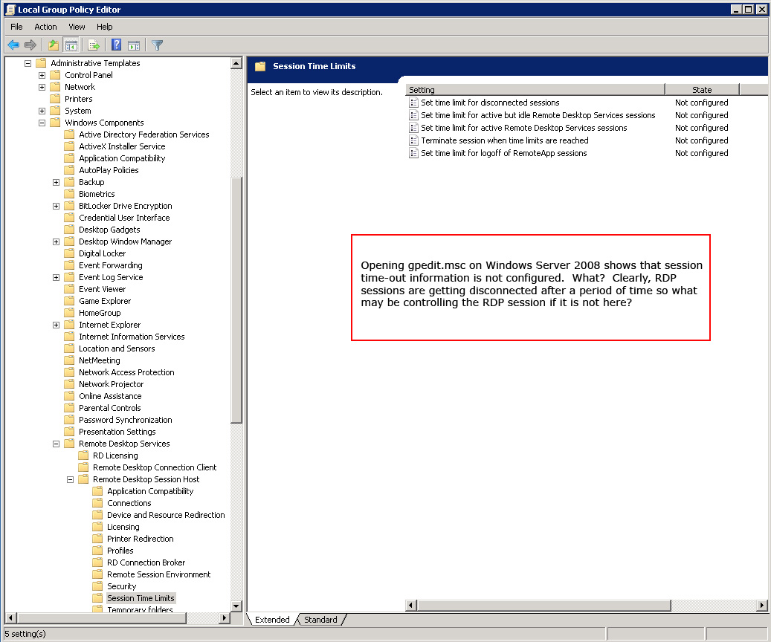
Task: Select the Password Synchronization folder
Action: coord(126,420)
